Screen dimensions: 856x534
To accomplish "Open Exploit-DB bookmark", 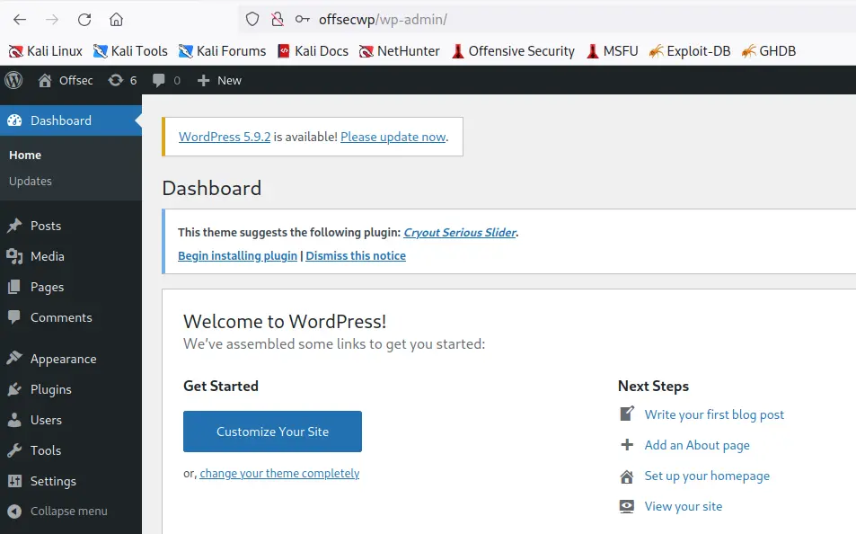I will (689, 51).
